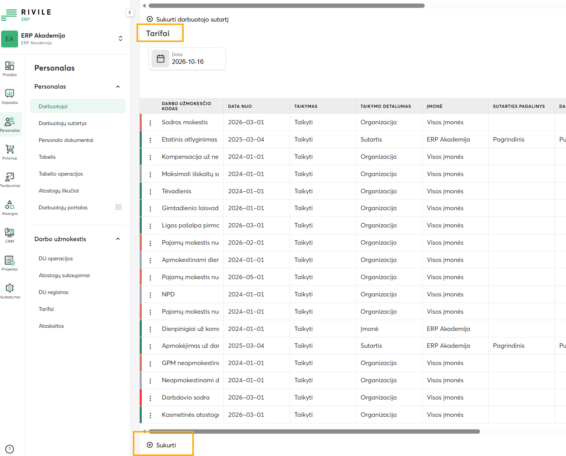Viewport: 566px width, 456px height.
Task: Open row menu for Tėvadienis
Action: point(150,192)
